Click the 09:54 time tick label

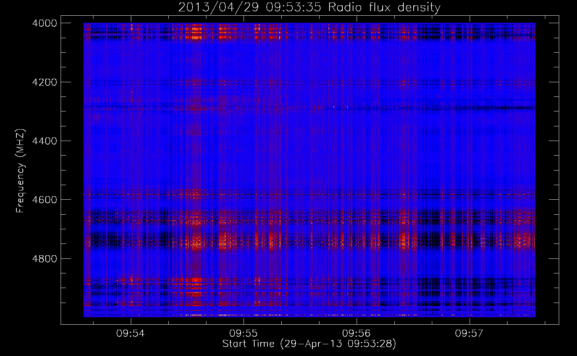[x=131, y=333]
